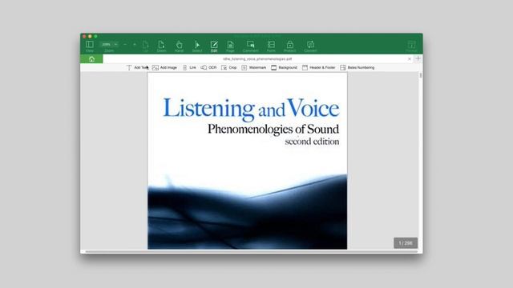The width and height of the screenshot is (513, 288).
Task: Click the vertical scrollbar thumb
Action: [420, 75]
